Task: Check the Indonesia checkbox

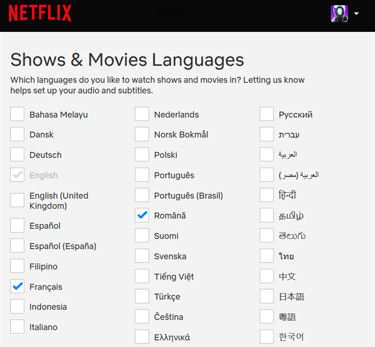Action: pyautogui.click(x=17, y=307)
